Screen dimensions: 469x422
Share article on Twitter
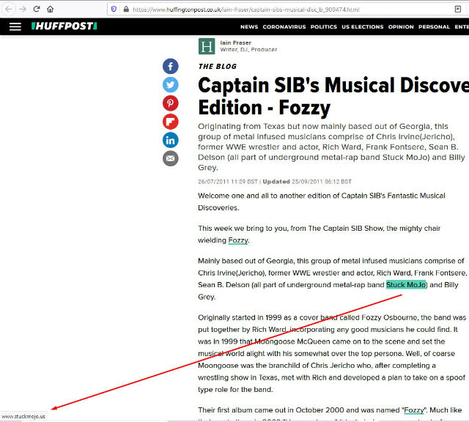pos(171,85)
